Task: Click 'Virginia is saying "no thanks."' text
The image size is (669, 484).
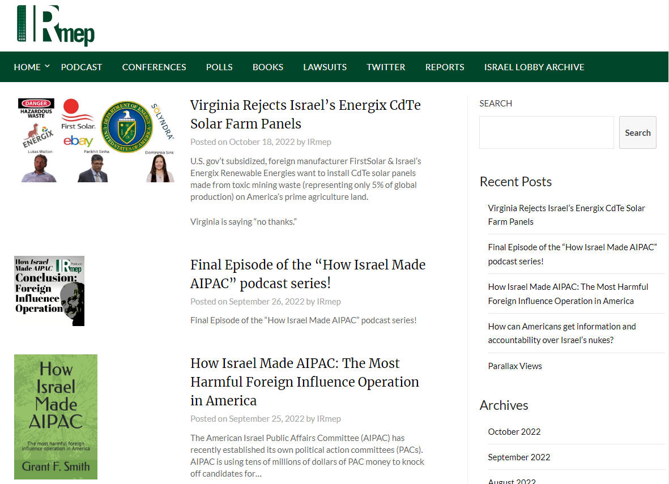Action: point(243,222)
